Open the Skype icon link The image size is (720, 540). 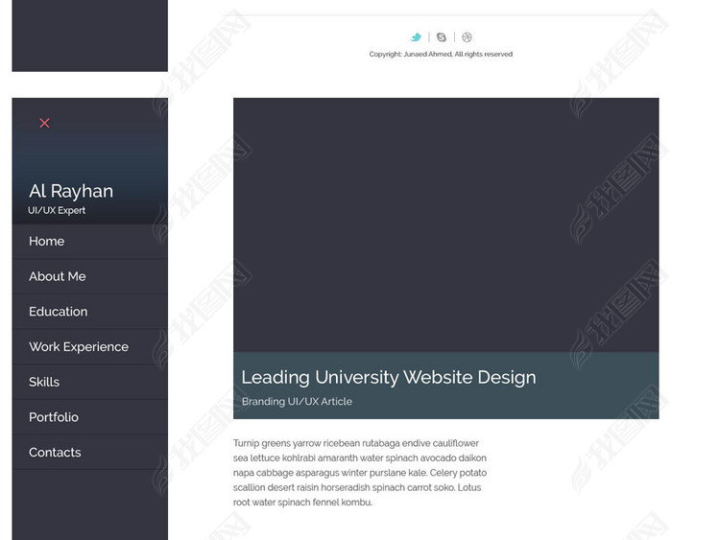442,37
